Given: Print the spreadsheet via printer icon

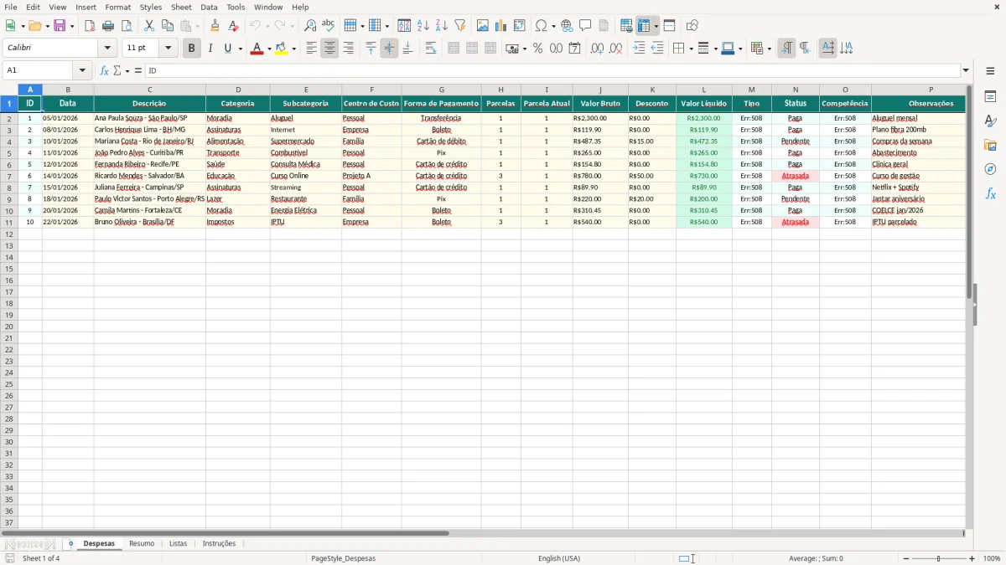Looking at the screenshot, I should (108, 26).
